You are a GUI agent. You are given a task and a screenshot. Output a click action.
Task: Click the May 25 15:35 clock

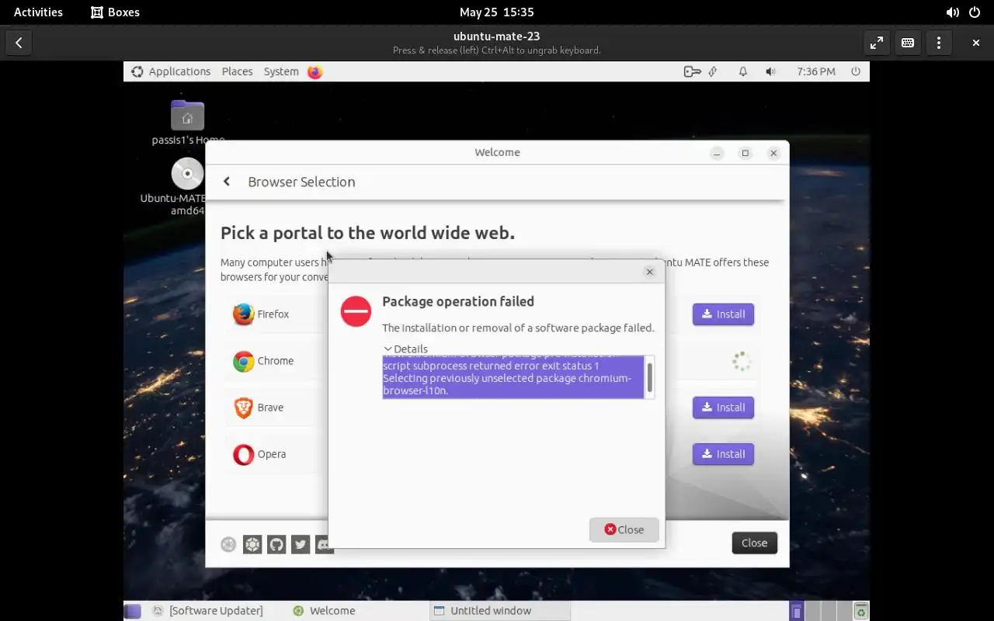pyautogui.click(x=496, y=12)
